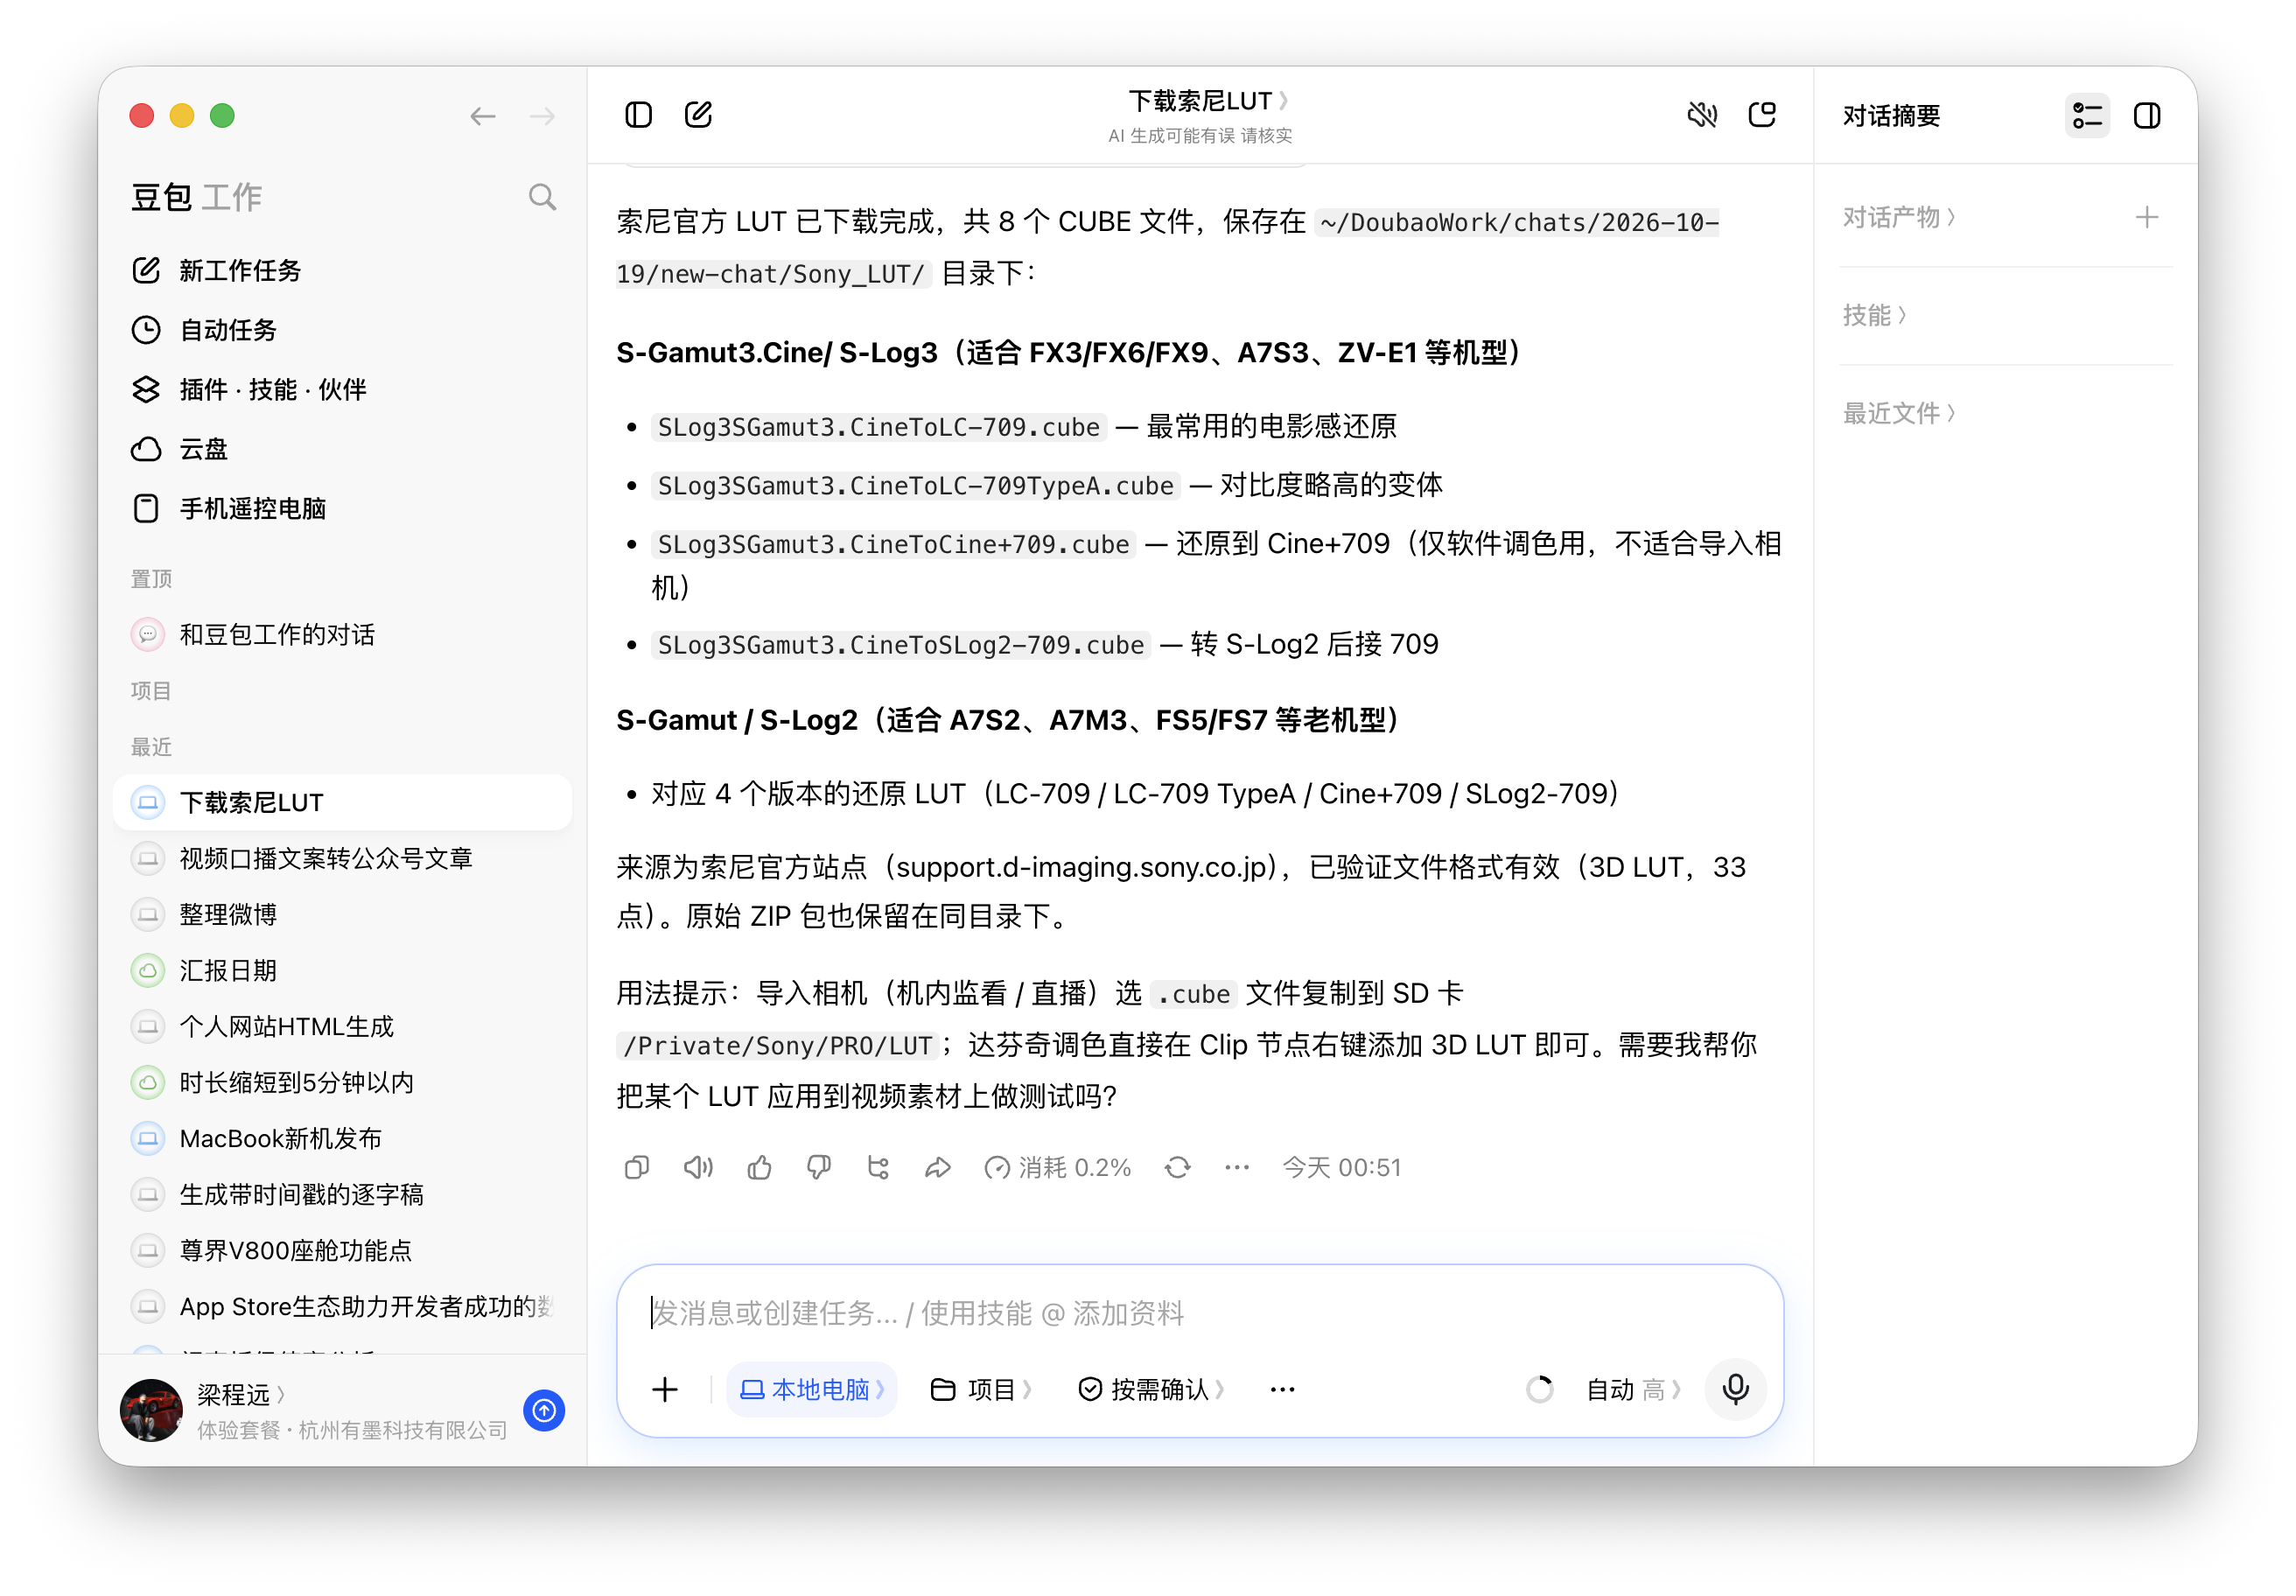Add attachment with the plus button
Viewport: 2296px width, 1596px height.
point(665,1389)
